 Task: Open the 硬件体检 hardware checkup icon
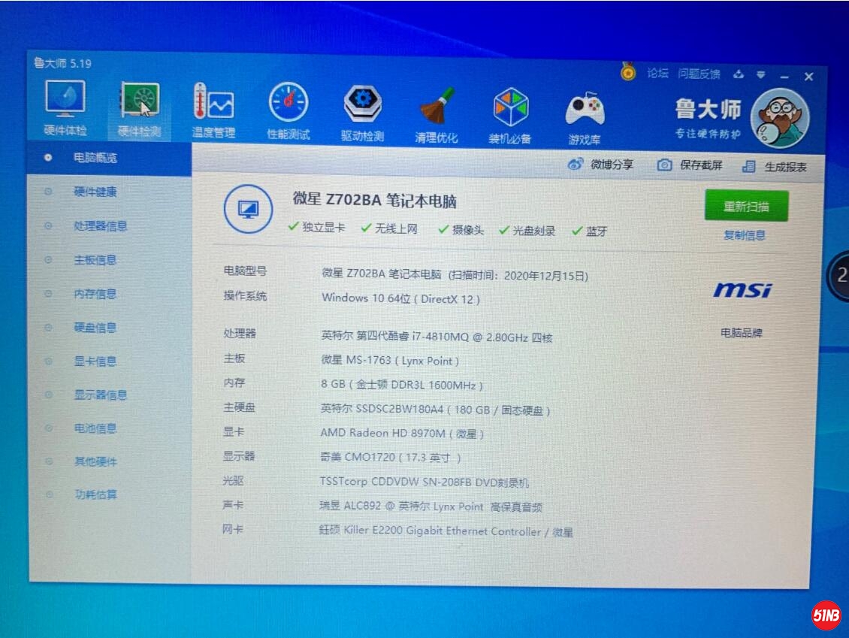[65, 107]
